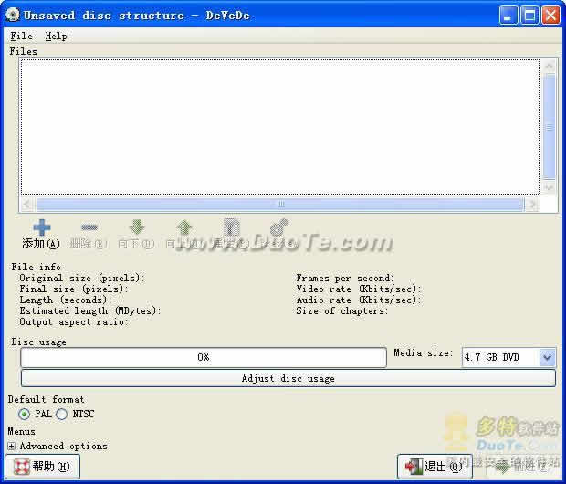Click the 帮助(H) help button
566x484 pixels.
43,467
